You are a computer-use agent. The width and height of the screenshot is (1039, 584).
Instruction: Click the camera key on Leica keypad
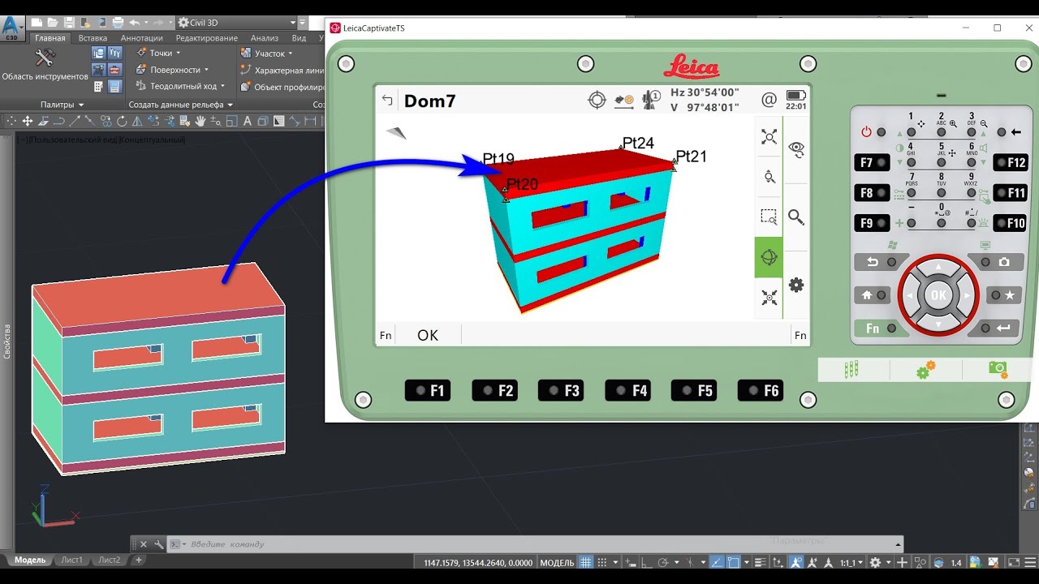coord(998,262)
